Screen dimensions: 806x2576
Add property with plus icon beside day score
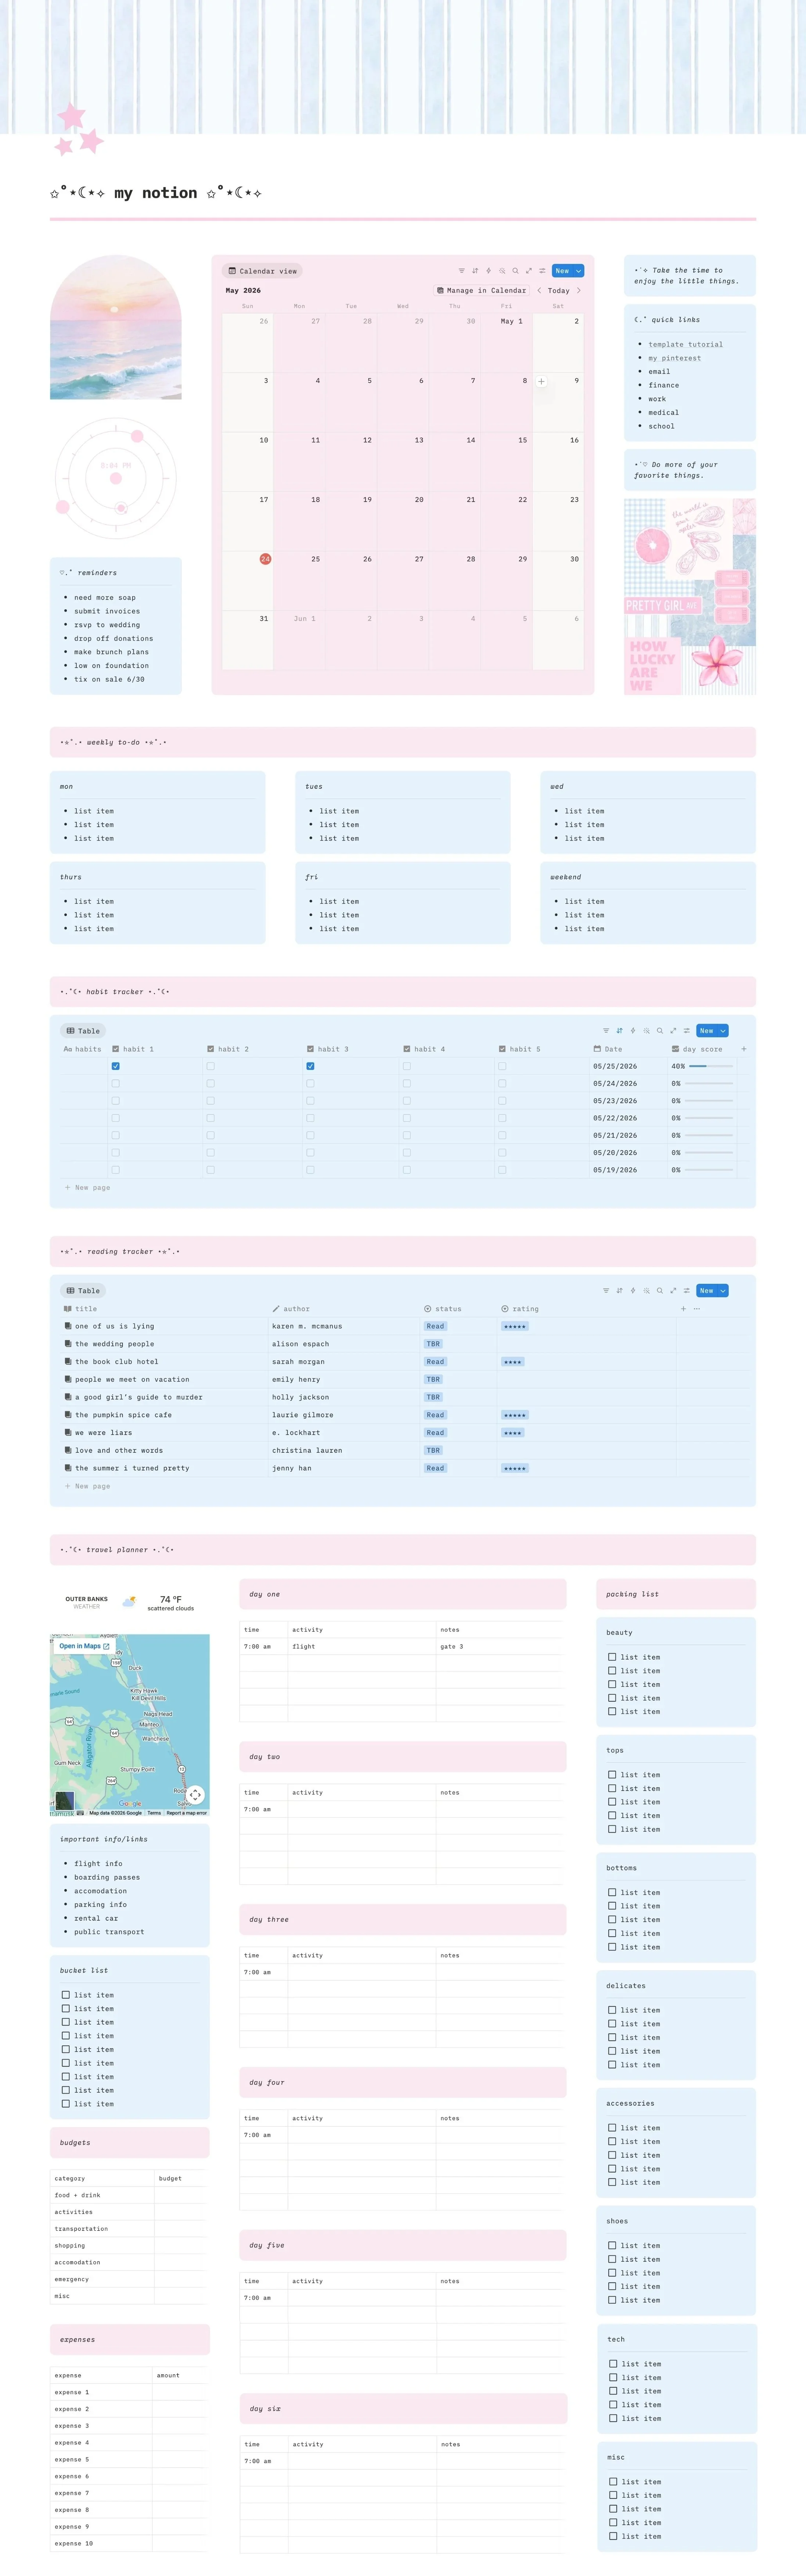point(743,1049)
